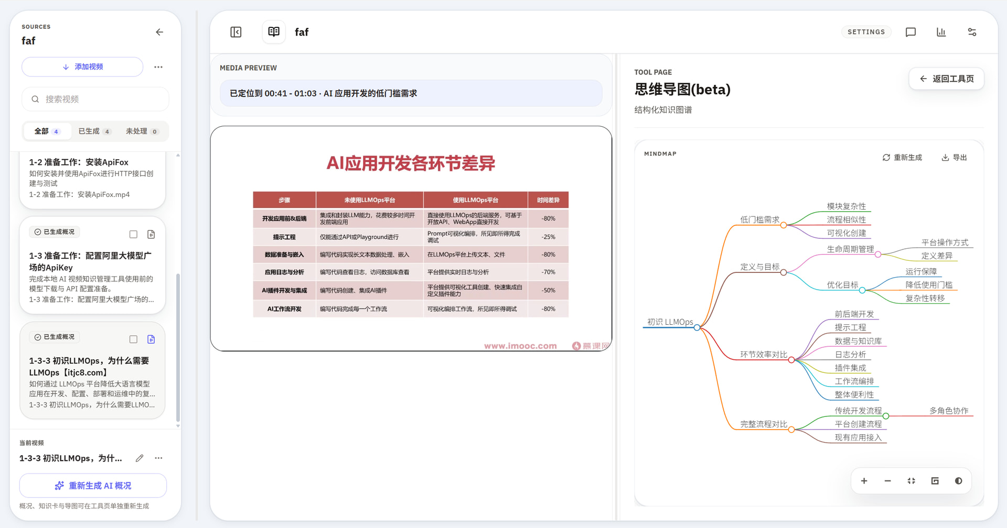
Task: Select 插件集成 mindmap node
Action: click(x=850, y=368)
